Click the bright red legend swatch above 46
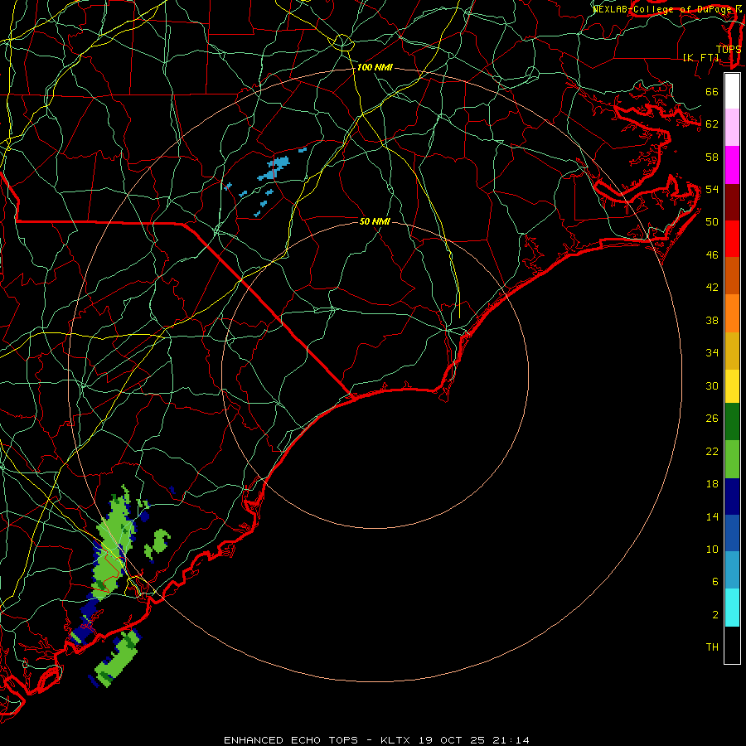The image size is (746, 746). point(732,239)
